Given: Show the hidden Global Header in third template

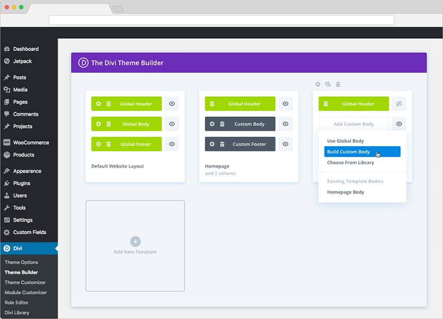Looking at the screenshot, I should pos(399,104).
